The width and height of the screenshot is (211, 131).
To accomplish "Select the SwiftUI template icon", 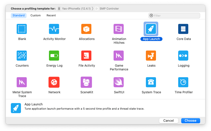I will (x=119, y=82).
